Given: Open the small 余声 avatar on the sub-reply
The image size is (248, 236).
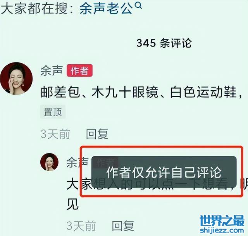Looking at the screenshot, I should pos(50,162).
